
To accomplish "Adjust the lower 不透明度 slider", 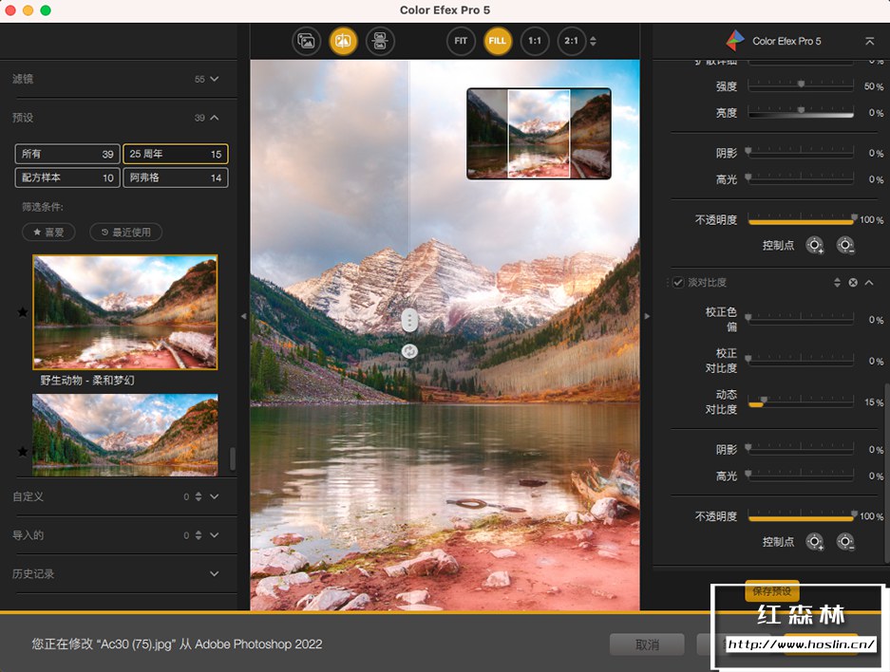I will 801,516.
